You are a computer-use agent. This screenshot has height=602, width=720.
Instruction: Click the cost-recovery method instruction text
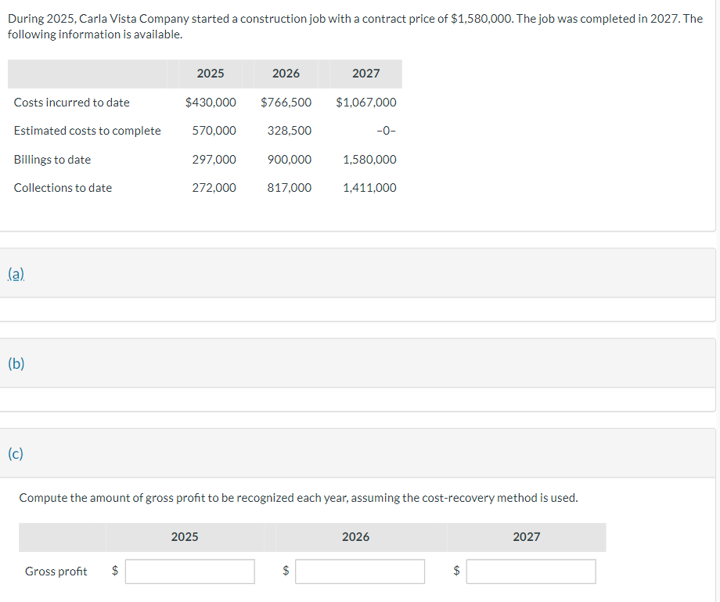[x=298, y=497]
